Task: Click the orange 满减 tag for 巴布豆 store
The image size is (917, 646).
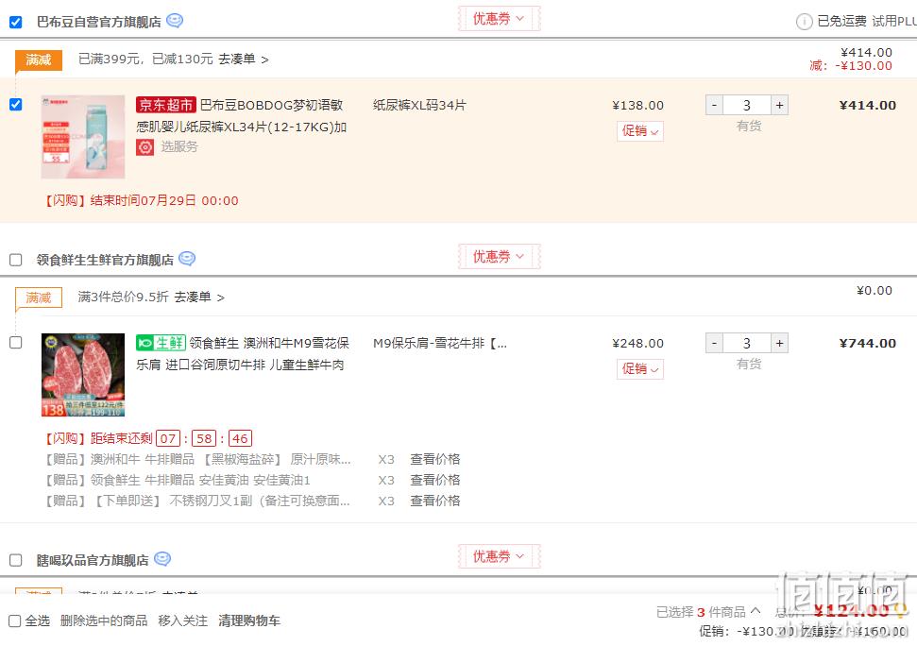Action: 38,59
